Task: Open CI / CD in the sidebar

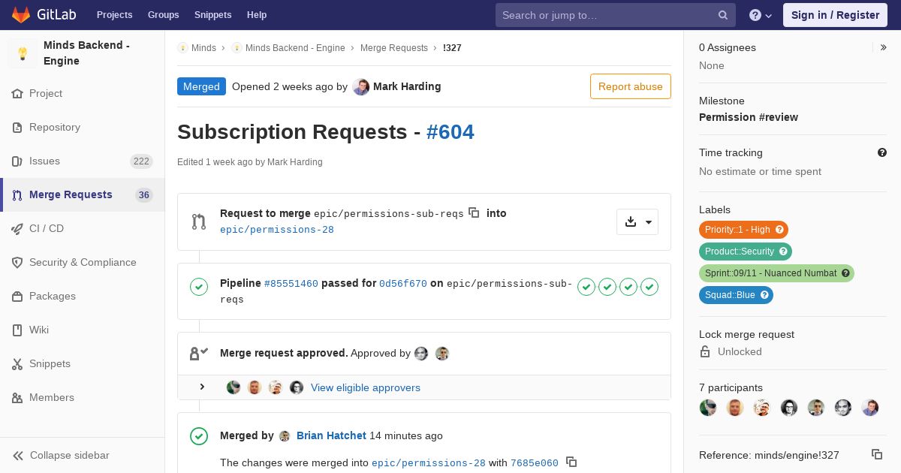Action: 83,228
